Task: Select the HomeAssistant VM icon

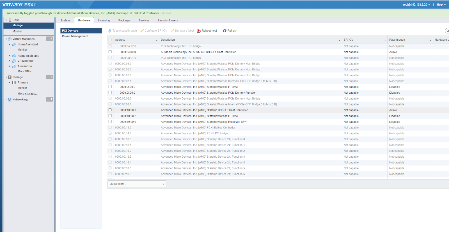Action: click(14, 44)
